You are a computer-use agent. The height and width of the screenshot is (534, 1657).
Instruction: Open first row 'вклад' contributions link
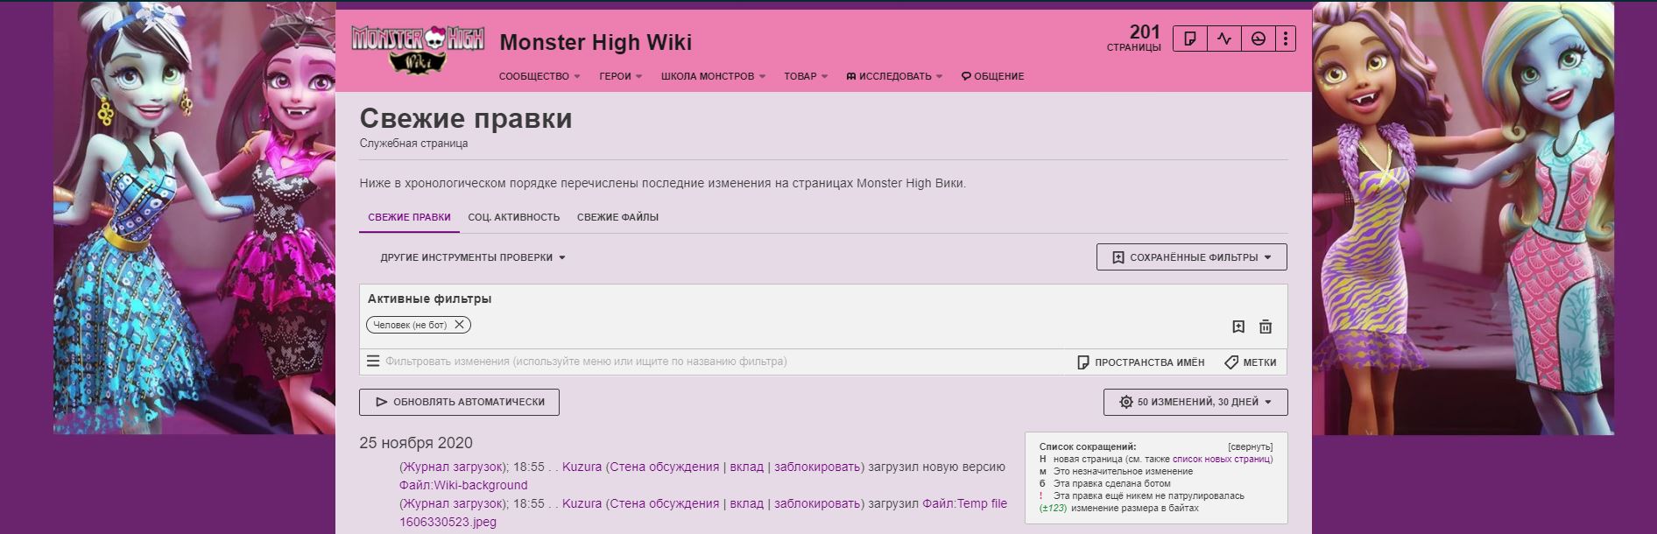746,467
